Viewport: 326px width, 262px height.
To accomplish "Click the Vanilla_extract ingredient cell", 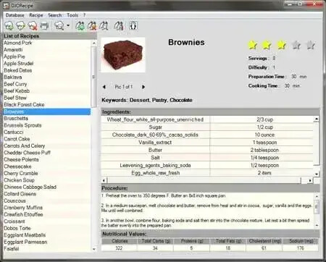I will click(x=155, y=143).
